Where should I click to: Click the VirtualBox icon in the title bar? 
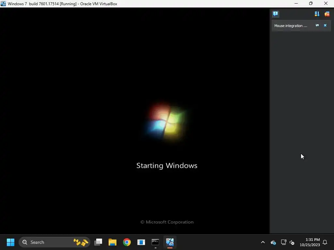tap(3, 4)
